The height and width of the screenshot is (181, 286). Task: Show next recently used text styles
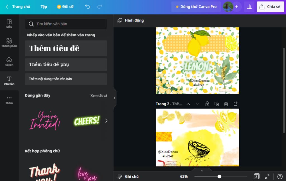pos(106,121)
